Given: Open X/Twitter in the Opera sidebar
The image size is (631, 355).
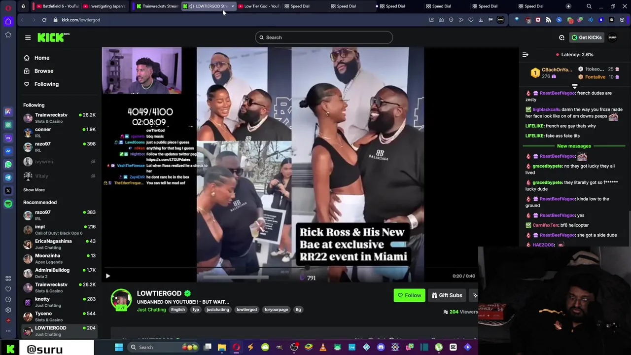Looking at the screenshot, I should coord(8,190).
